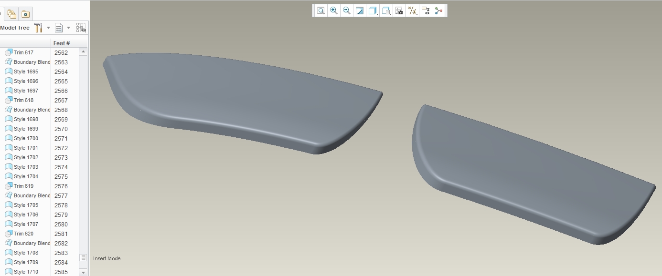Click feature number cell 2581

[61, 234]
